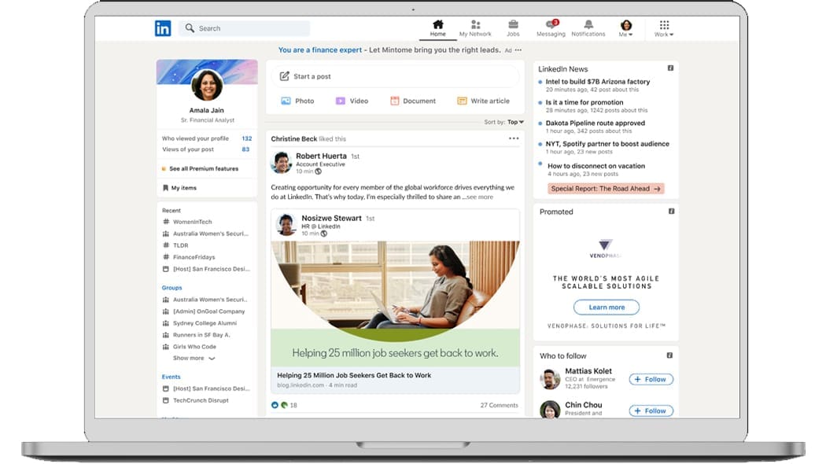
Task: Click the Start a post pencil icon
Action: pyautogui.click(x=285, y=76)
